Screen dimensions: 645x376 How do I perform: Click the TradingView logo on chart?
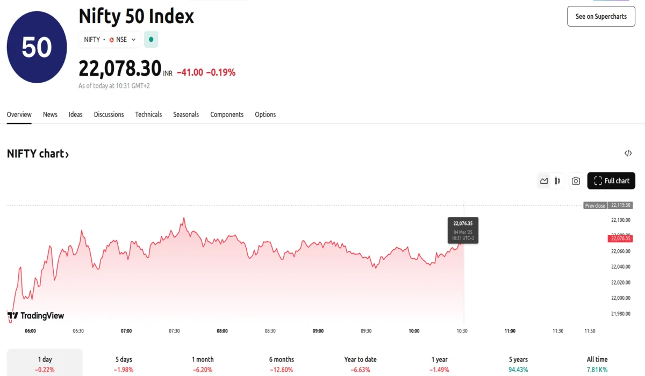36,316
